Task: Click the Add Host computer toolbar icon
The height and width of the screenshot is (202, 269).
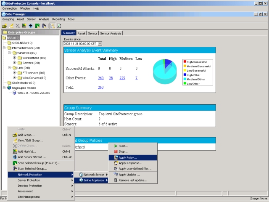Action: tap(24, 26)
